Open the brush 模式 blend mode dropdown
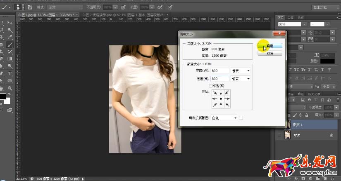This screenshot has height=181, width=341. (64, 7)
